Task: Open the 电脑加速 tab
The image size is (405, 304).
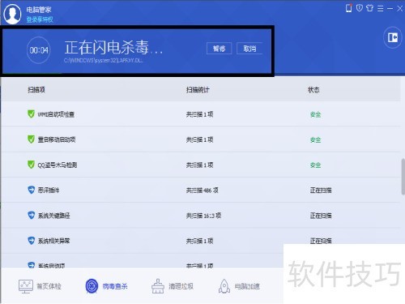Action: 239,286
